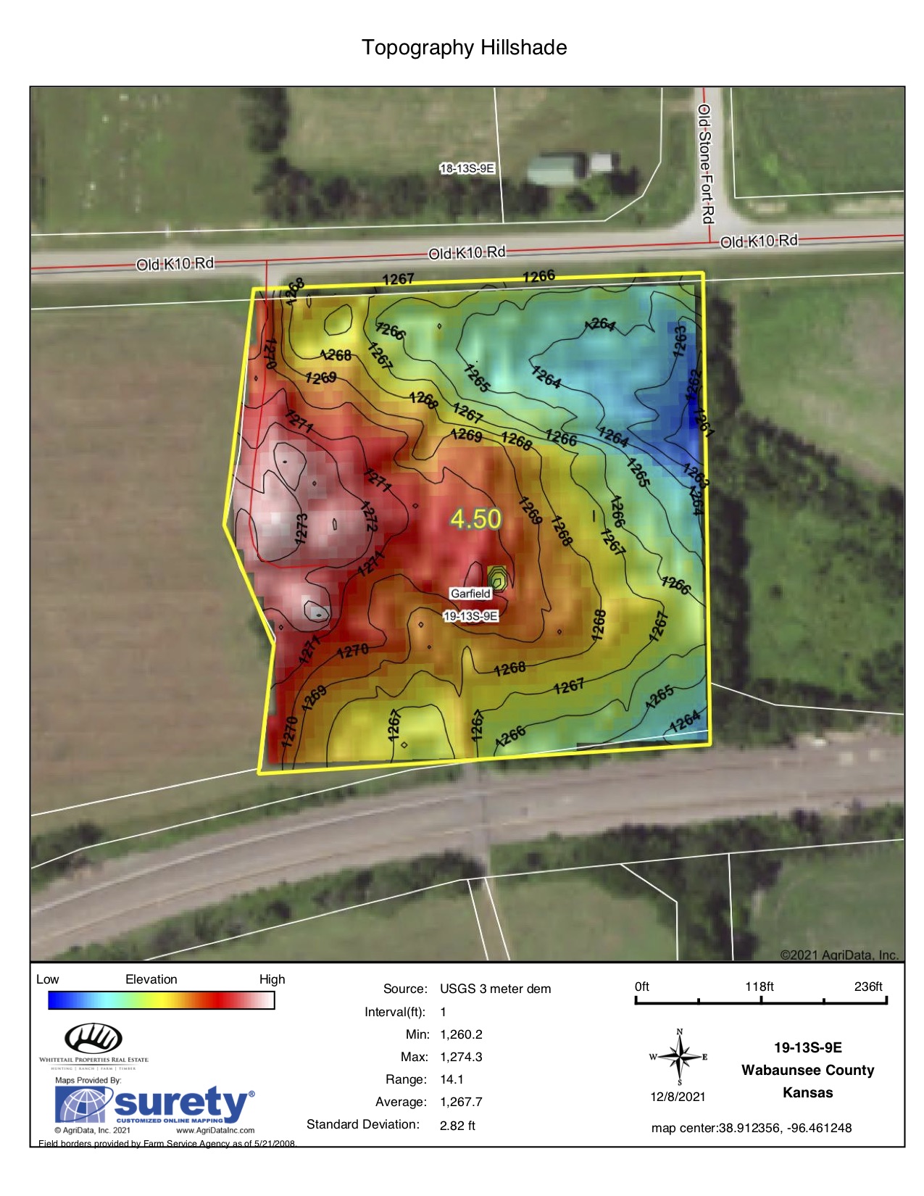Click the small green contour marker beside Garfield
This screenshot has height=1196, width=924.
click(497, 578)
